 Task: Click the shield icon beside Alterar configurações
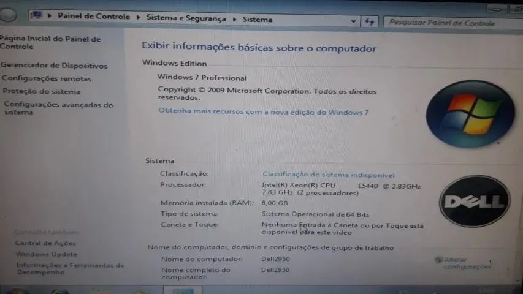pos(438,260)
